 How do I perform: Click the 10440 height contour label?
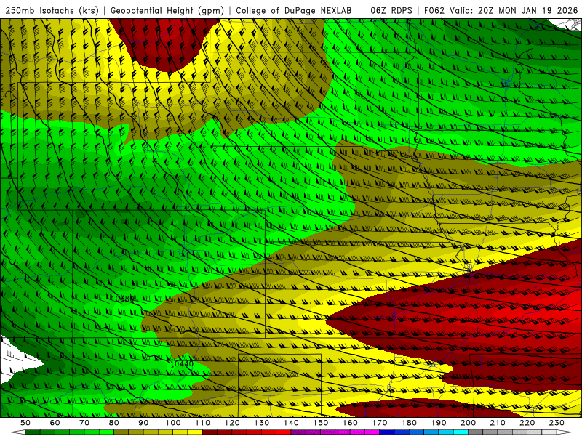click(181, 364)
